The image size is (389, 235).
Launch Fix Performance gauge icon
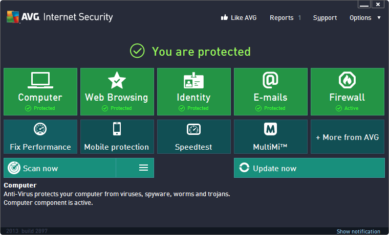40,129
